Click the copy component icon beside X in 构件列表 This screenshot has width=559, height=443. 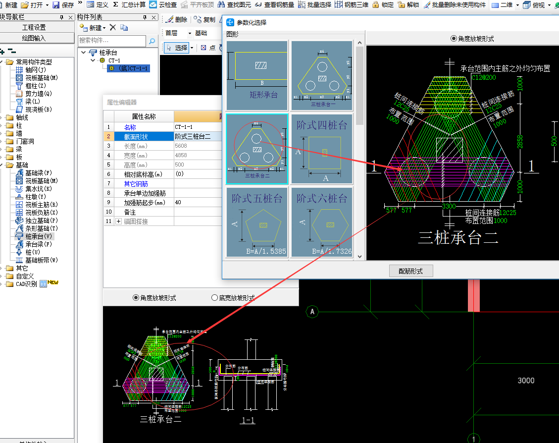coord(124,27)
